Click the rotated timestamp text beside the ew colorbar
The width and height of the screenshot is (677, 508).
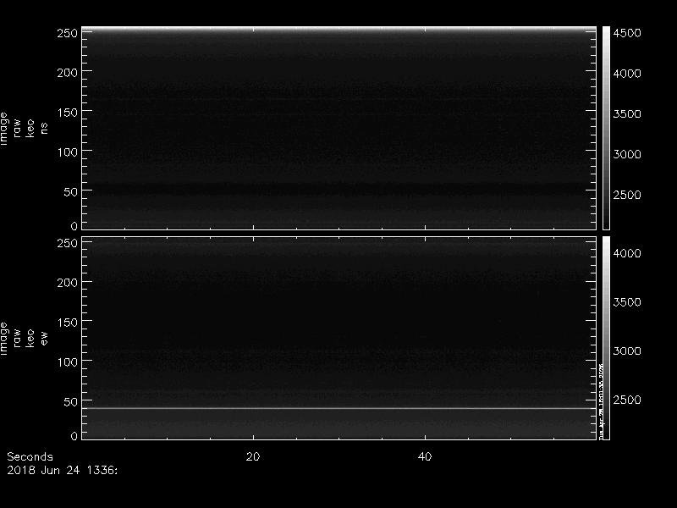(601, 400)
